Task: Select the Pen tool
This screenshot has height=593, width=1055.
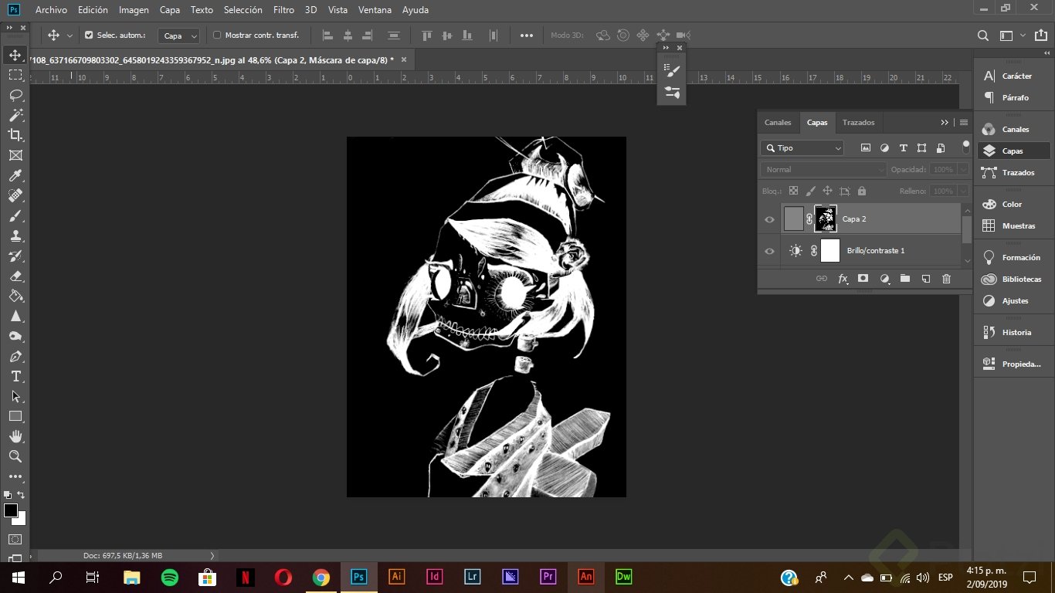Action: pos(15,356)
